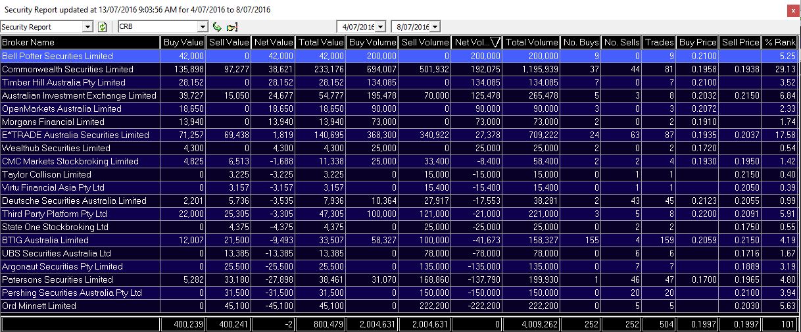Click the green curved arrow go icon
Image resolution: width=801 pixels, height=332 pixels.
point(218,27)
